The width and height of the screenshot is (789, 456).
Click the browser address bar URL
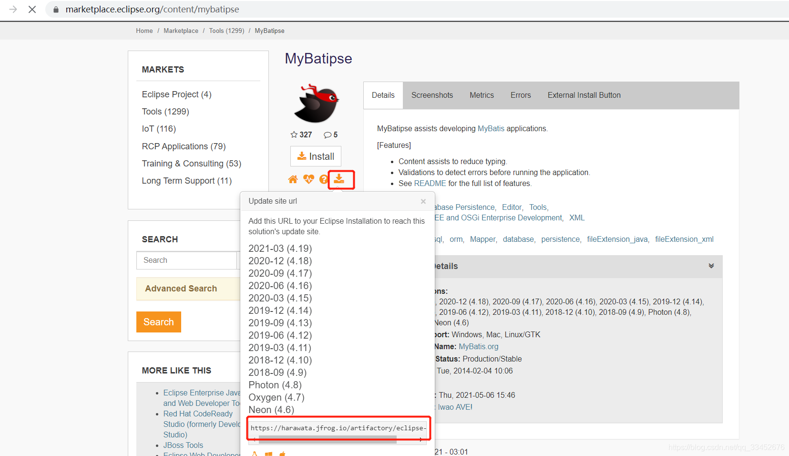tap(153, 10)
